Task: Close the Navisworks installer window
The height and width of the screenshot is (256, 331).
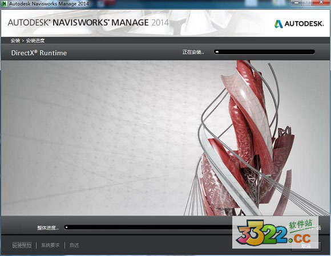Action: (x=321, y=2)
